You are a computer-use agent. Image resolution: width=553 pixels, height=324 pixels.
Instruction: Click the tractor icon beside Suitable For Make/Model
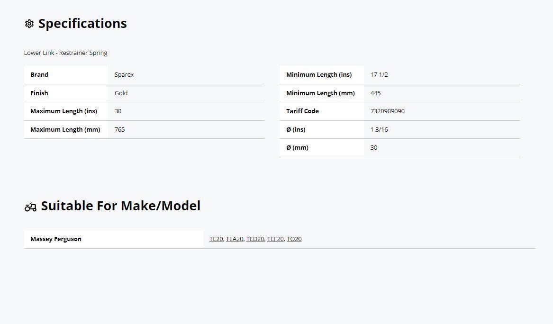pyautogui.click(x=30, y=207)
